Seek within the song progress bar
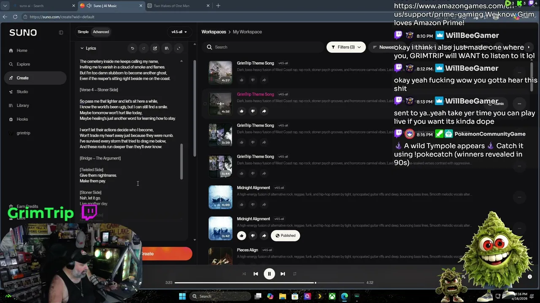Image resolution: width=540 pixels, height=303 pixels. click(x=269, y=283)
